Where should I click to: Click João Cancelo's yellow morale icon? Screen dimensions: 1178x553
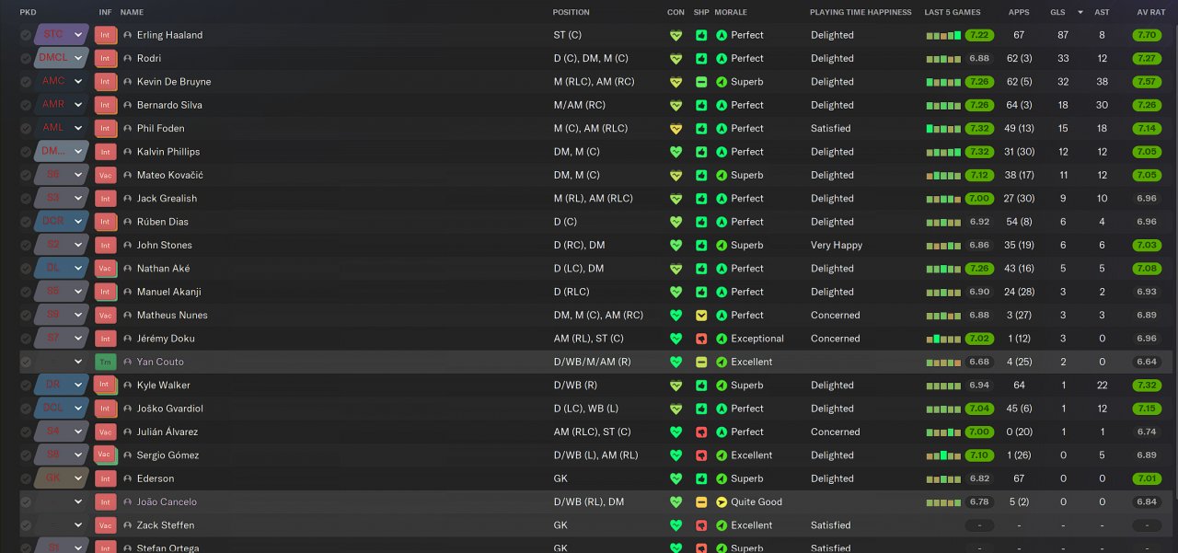(x=722, y=502)
